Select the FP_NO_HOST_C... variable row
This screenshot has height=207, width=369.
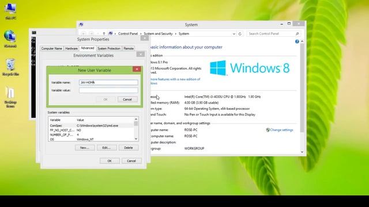[x=91, y=130]
